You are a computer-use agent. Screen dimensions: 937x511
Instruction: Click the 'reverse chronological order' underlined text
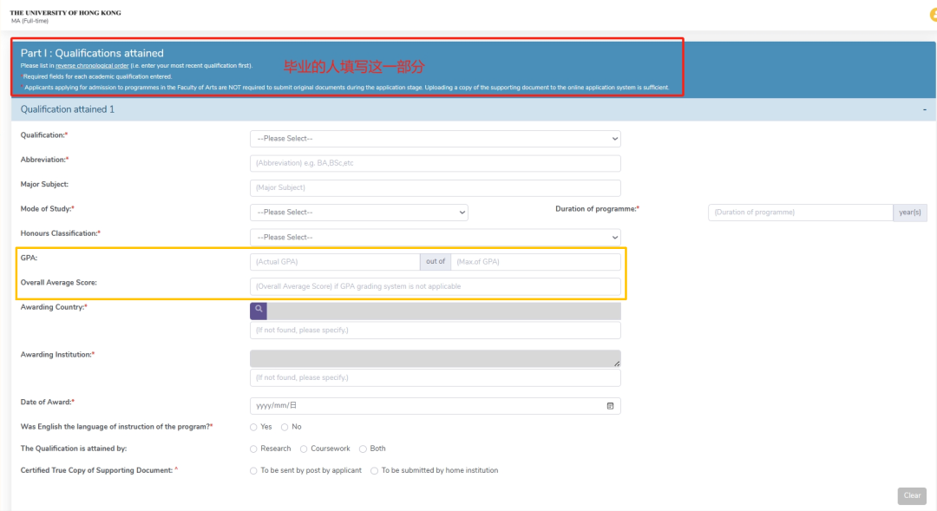[91, 66]
